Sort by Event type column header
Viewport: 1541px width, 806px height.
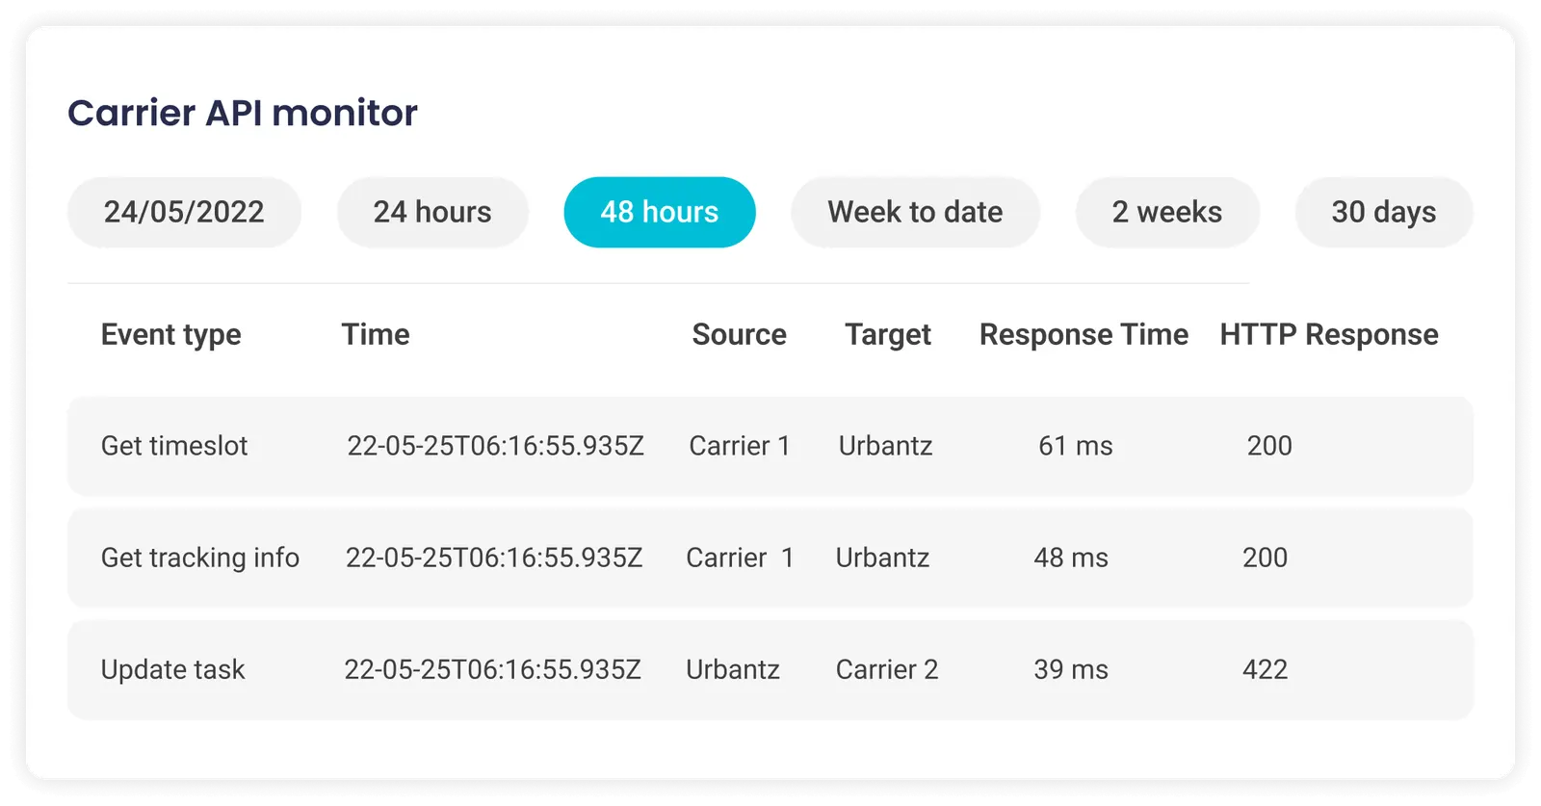(x=171, y=335)
